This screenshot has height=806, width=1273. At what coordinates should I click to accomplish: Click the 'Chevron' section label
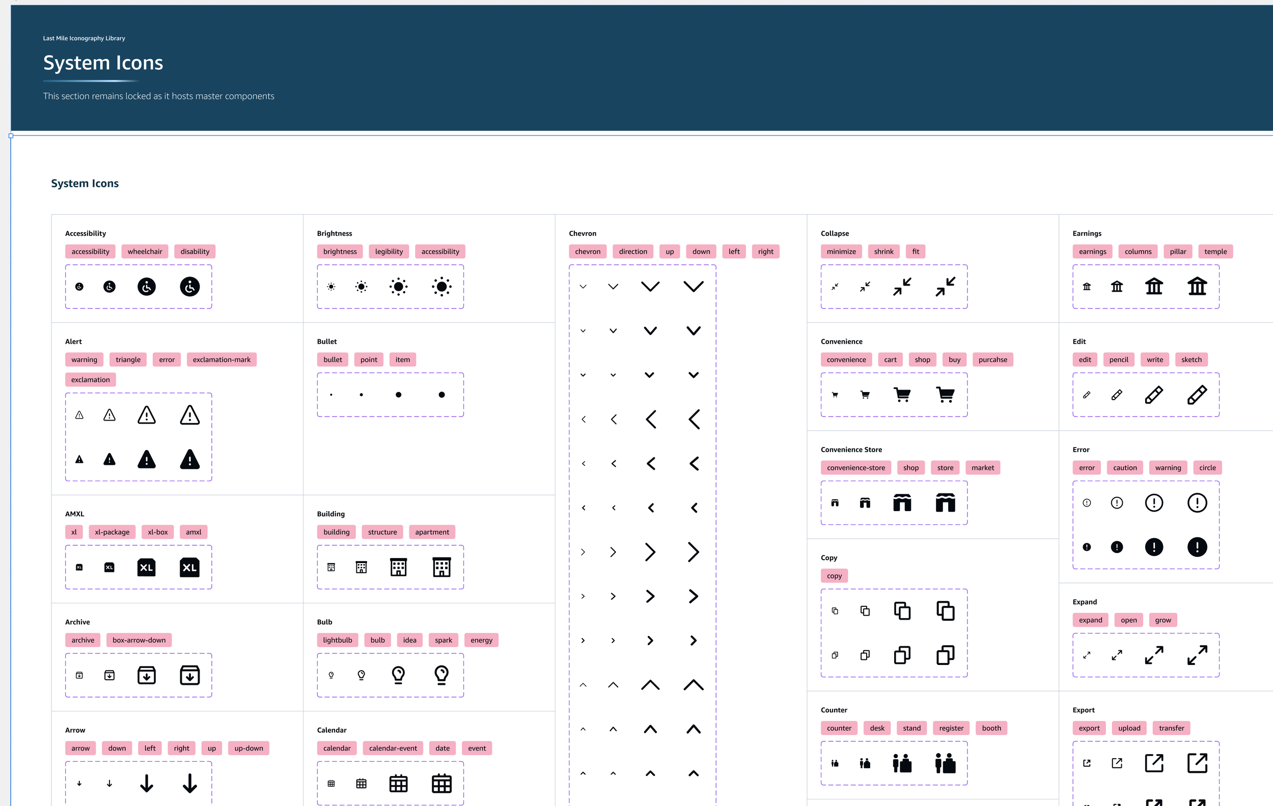(x=582, y=233)
